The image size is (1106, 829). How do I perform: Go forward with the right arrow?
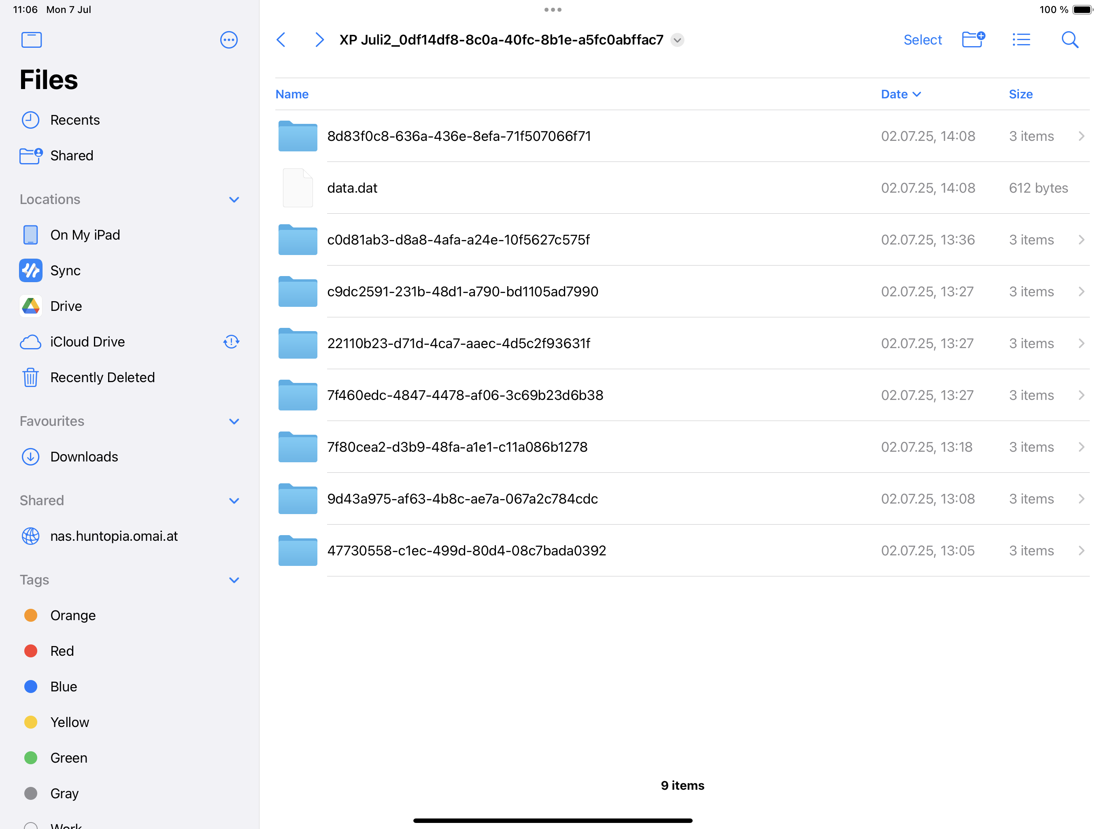(319, 40)
